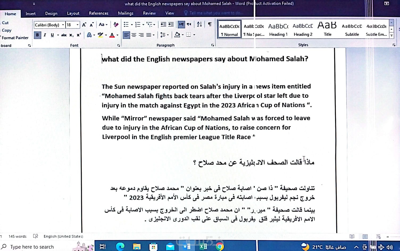Open the Layout ribbon tab
The width and height of the screenshot is (400, 251).
(73, 13)
